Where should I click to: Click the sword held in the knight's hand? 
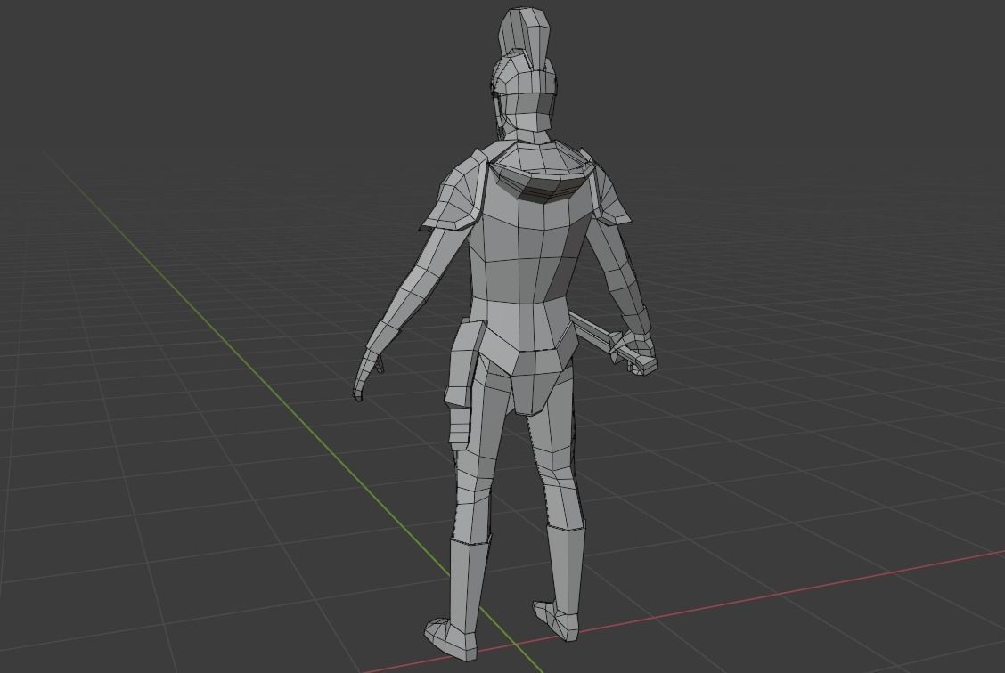(x=612, y=345)
